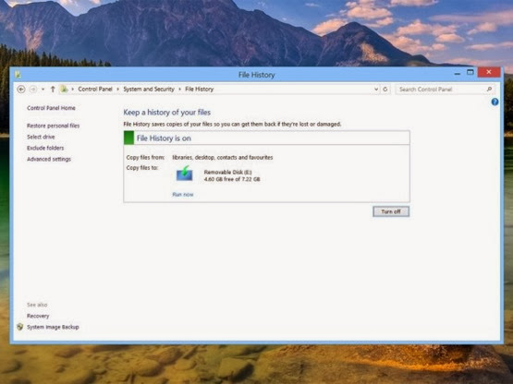Viewport: 513px width, 384px height.
Task: Open Advanced settings
Action: tap(49, 159)
